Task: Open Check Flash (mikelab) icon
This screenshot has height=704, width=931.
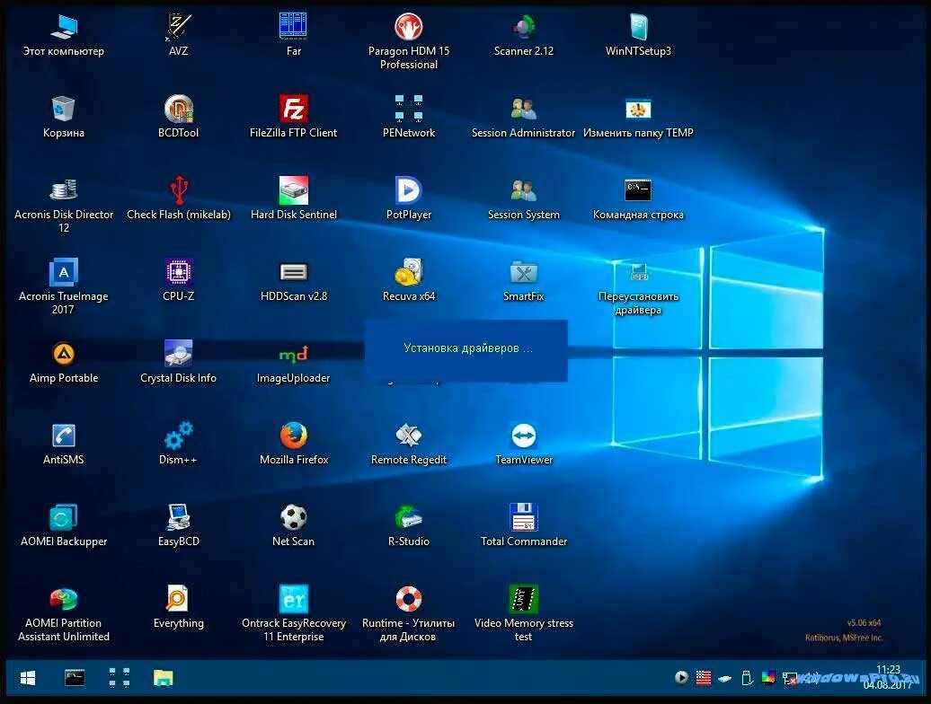Action: (x=178, y=198)
